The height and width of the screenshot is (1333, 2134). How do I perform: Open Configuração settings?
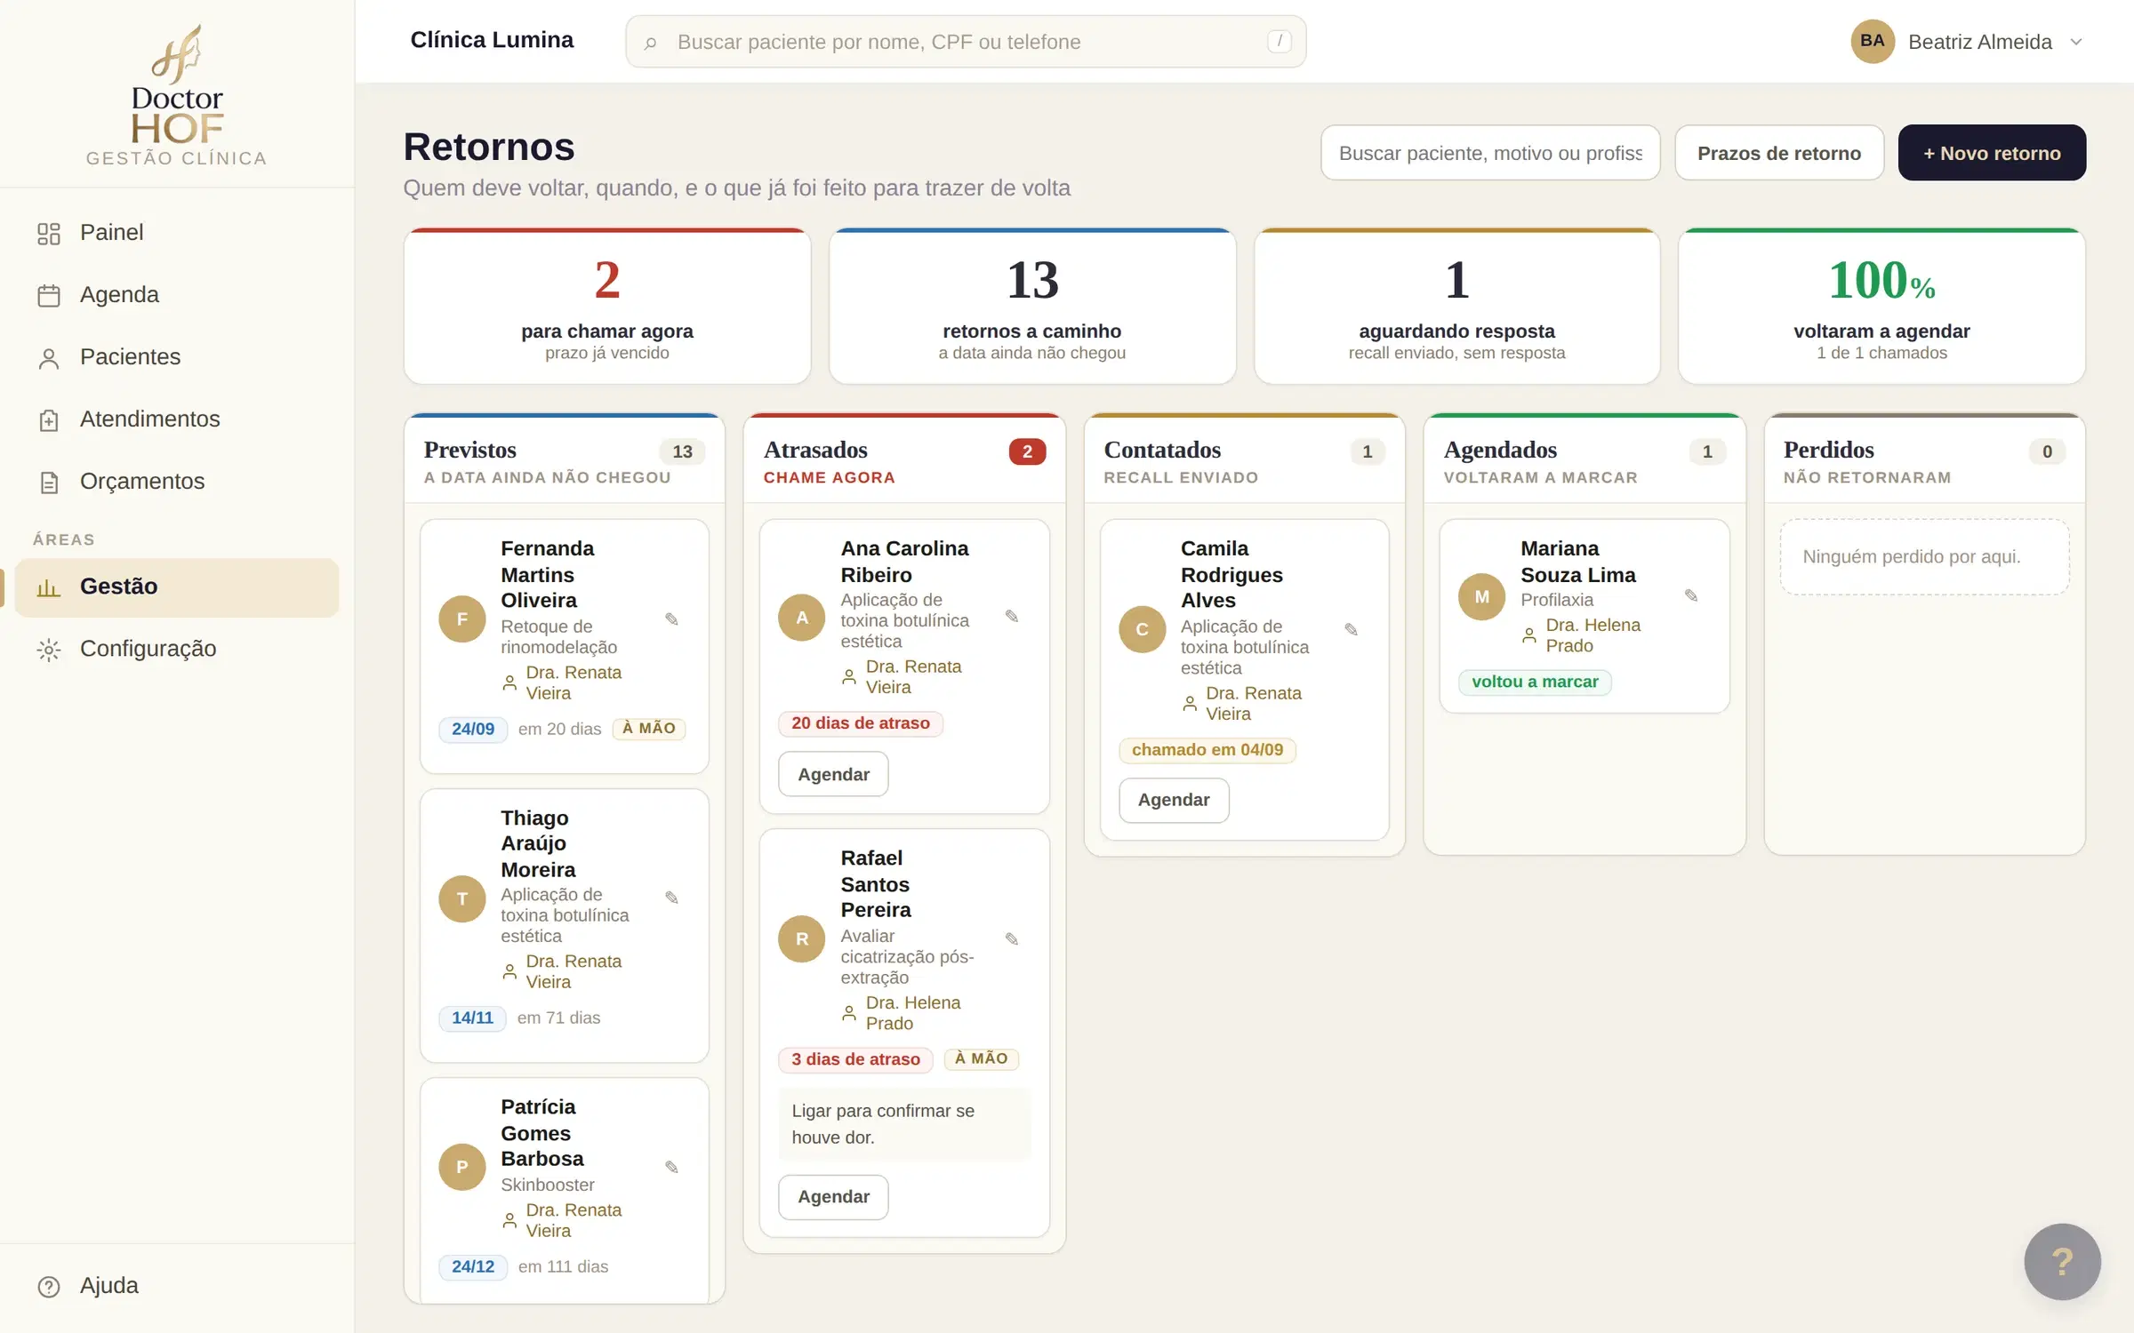[177, 650]
